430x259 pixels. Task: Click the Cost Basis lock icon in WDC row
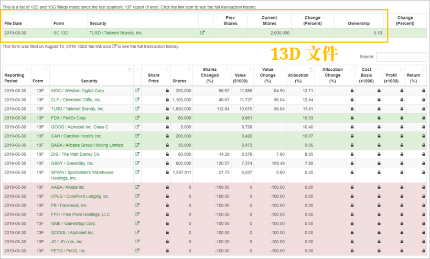coord(379,91)
